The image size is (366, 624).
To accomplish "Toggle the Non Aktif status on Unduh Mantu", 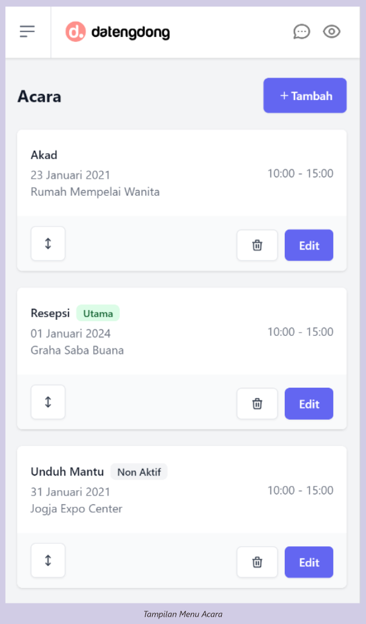I will (139, 471).
